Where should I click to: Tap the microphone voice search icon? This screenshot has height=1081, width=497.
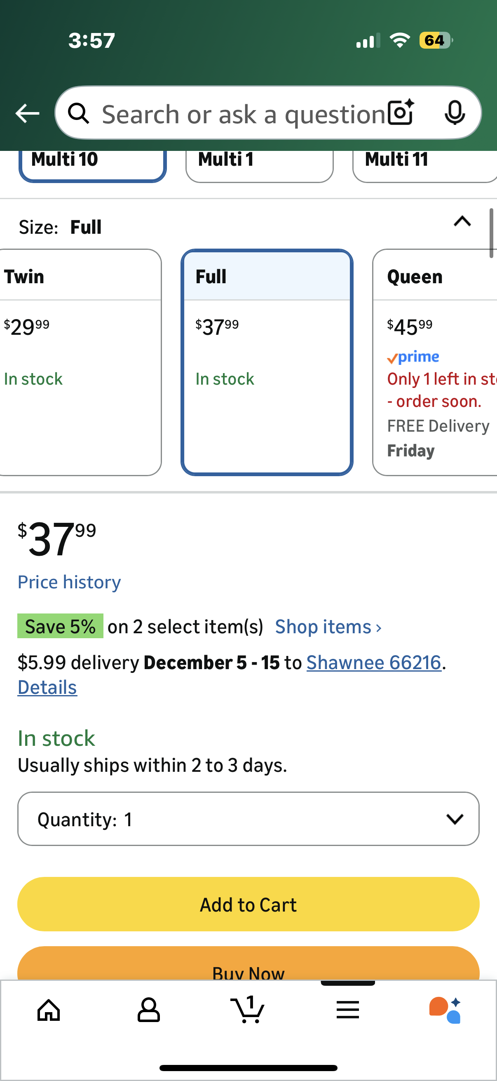[455, 113]
